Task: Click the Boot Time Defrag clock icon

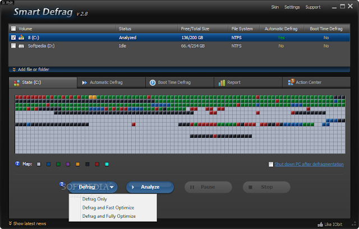Action: point(153,82)
